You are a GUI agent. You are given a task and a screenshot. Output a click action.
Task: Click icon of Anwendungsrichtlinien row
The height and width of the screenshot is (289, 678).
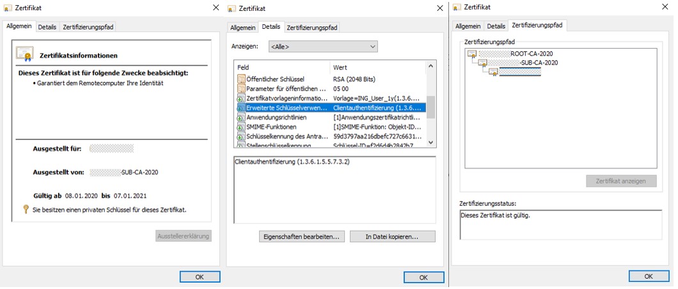(241, 117)
